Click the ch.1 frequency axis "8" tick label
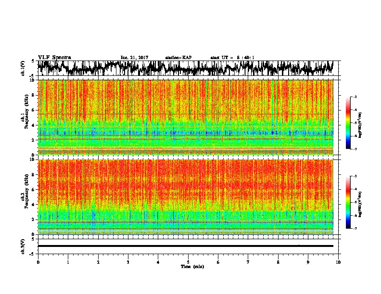 [34, 95]
